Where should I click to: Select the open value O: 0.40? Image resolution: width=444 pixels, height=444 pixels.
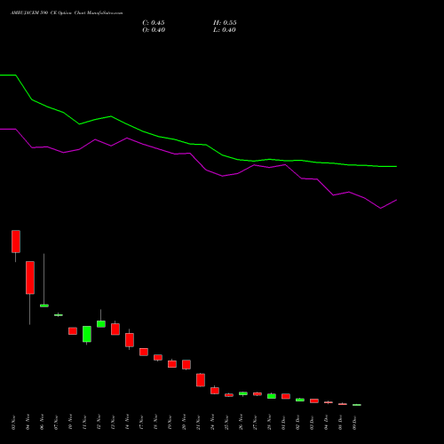154,30
